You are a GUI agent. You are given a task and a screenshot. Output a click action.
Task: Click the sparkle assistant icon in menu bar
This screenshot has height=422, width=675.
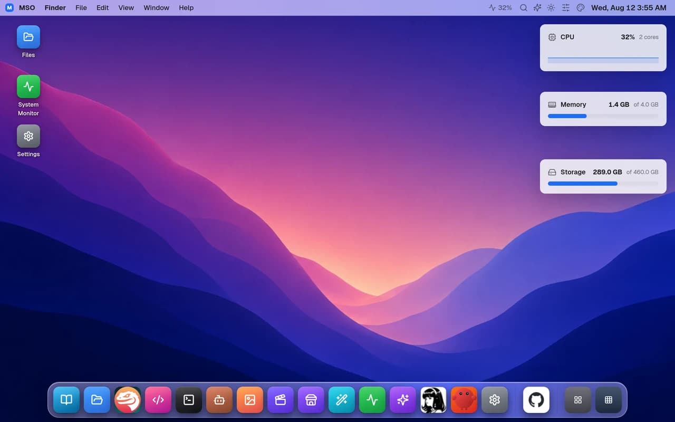537,8
